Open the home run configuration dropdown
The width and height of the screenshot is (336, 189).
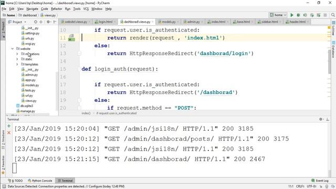[278, 15]
